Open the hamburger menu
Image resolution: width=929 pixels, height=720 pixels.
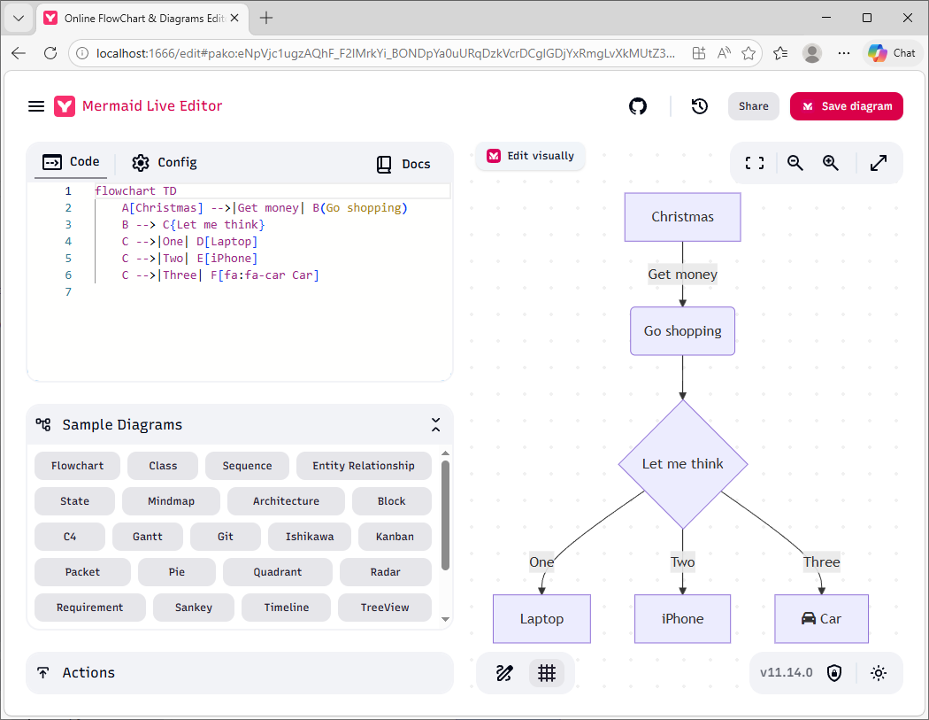coord(36,106)
